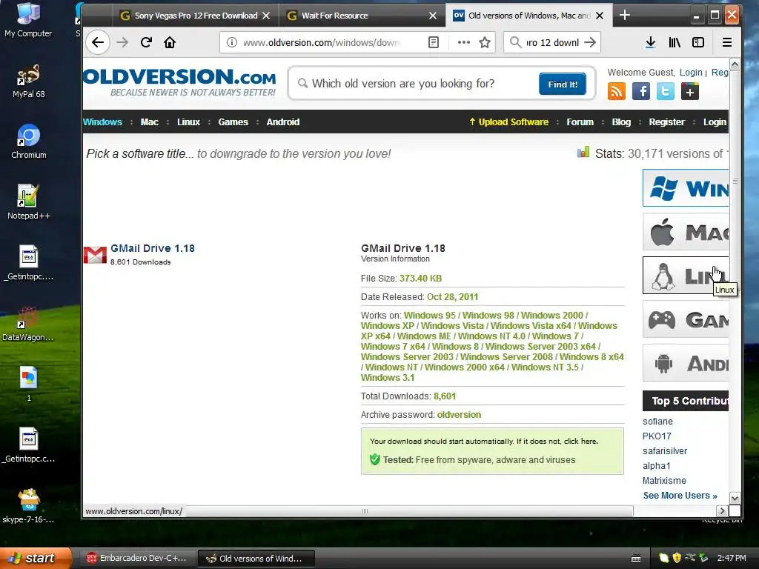759x569 pixels.
Task: Select the Notepad++ desktop icon
Action: point(29,202)
